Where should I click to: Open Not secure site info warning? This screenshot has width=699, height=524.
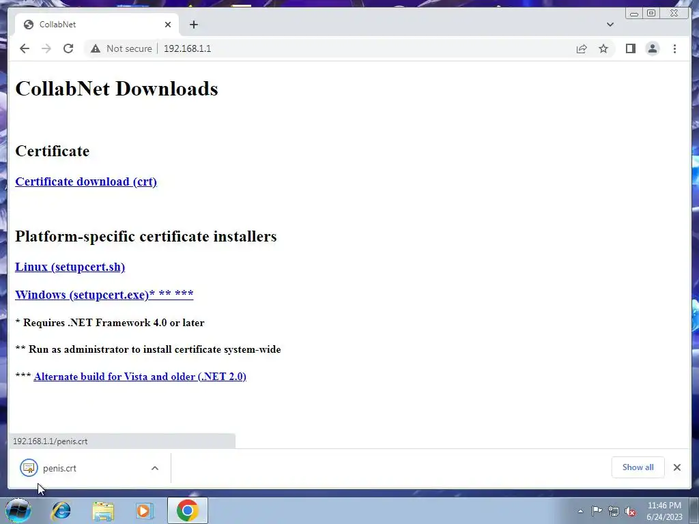pos(122,48)
